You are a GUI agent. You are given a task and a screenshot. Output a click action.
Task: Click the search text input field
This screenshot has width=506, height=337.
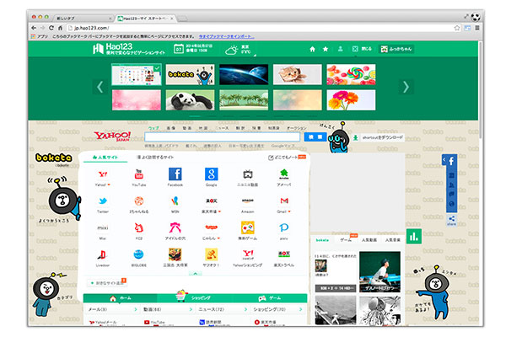tap(223, 137)
